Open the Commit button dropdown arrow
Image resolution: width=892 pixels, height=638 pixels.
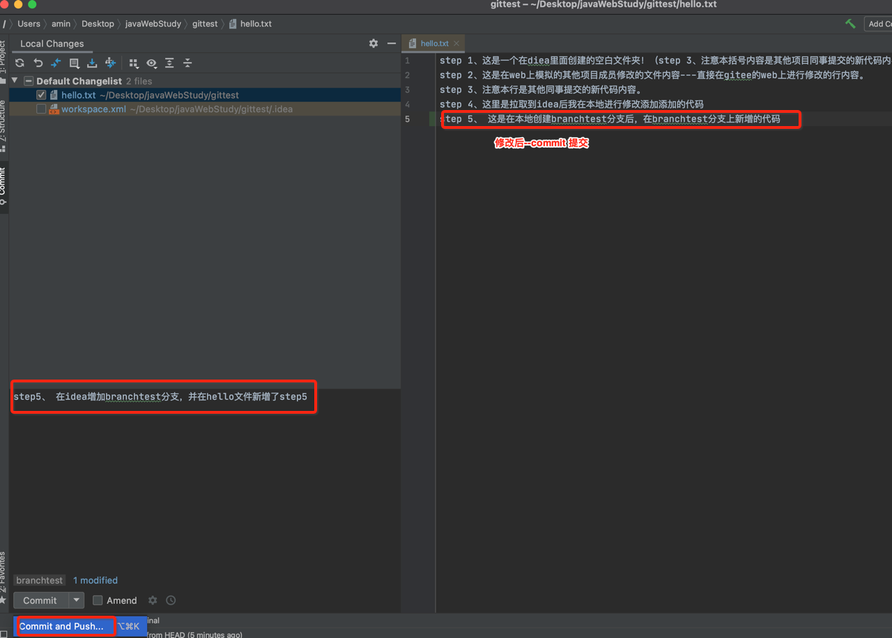(77, 600)
